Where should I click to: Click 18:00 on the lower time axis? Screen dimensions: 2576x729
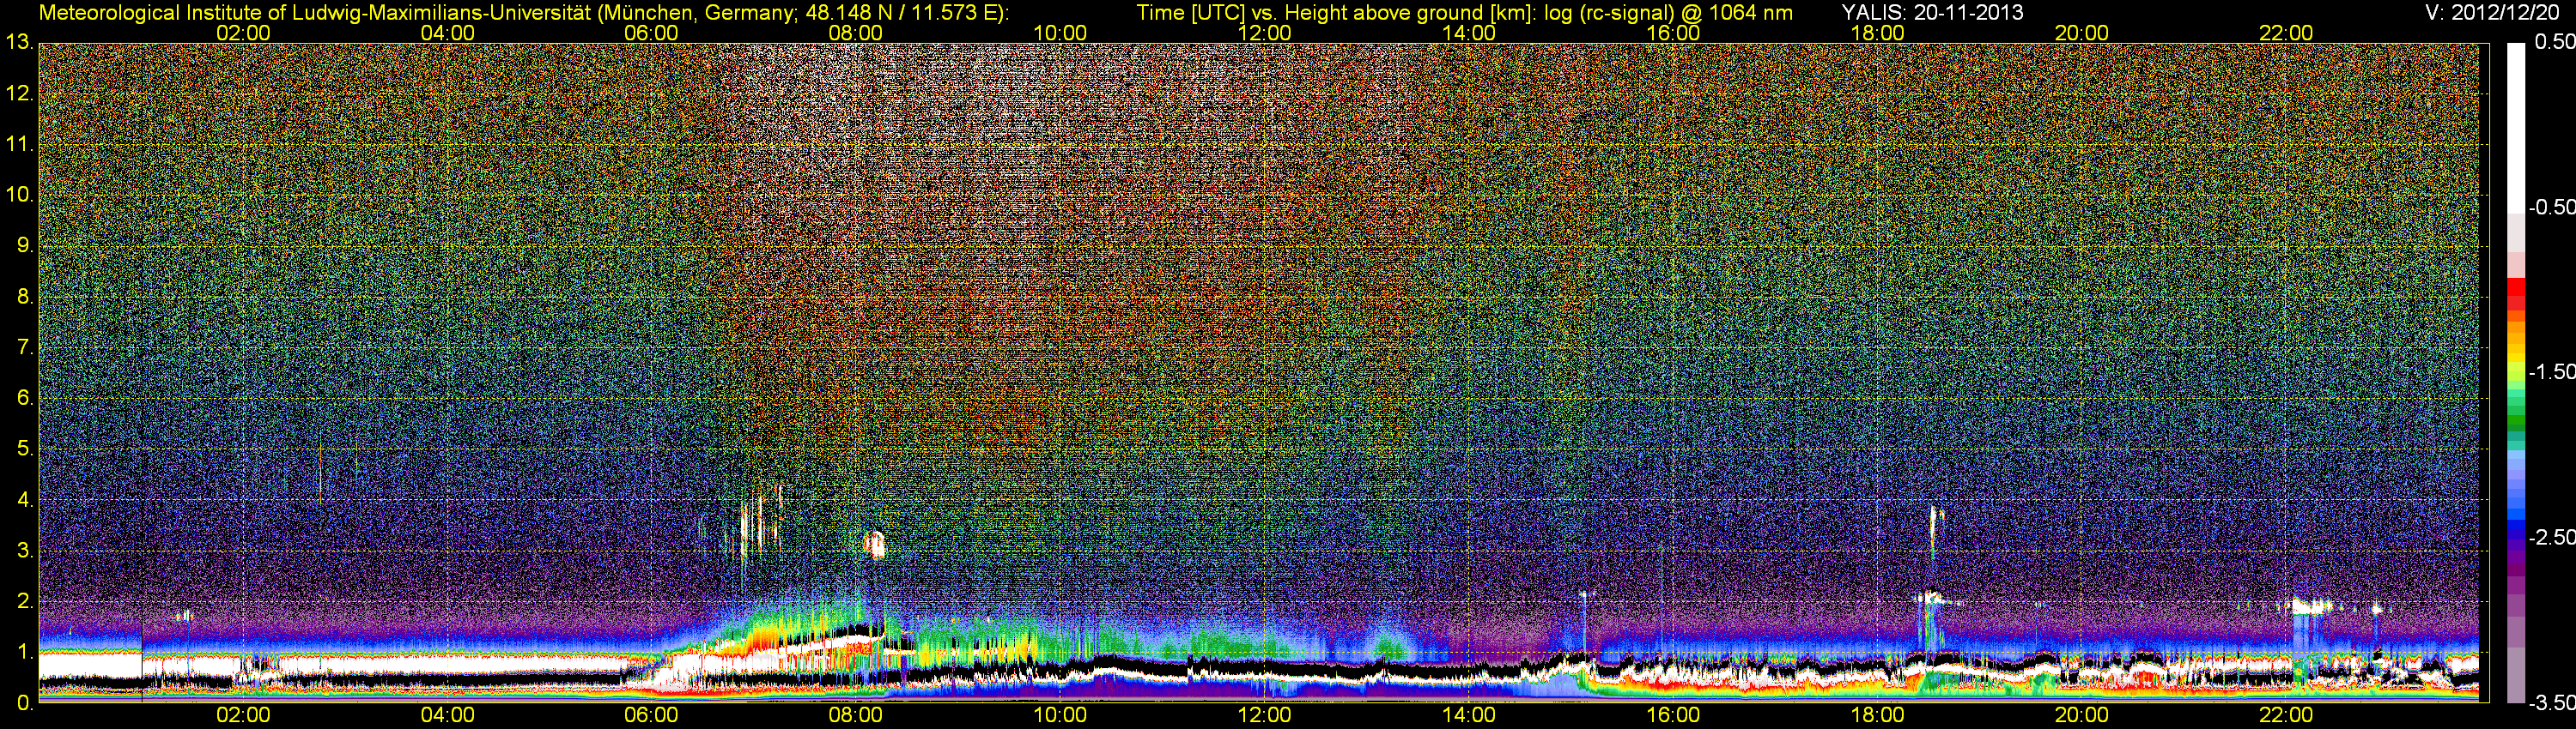(x=1877, y=715)
